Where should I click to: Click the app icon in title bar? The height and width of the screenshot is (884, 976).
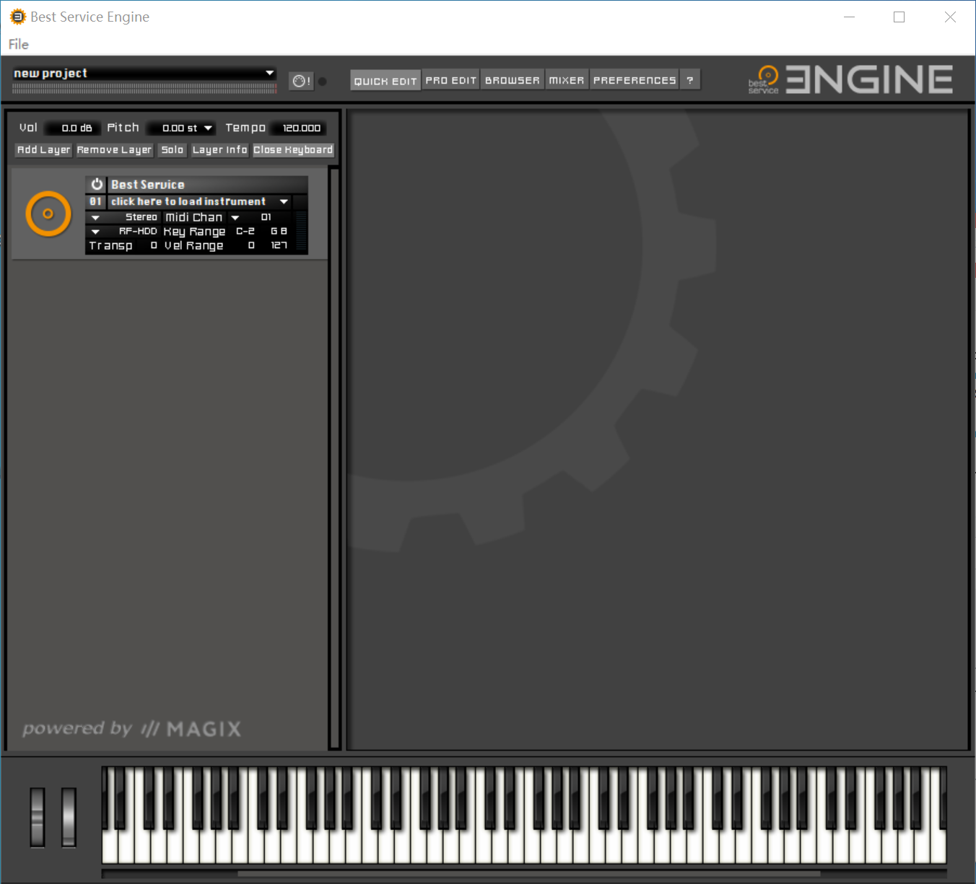[x=17, y=17]
